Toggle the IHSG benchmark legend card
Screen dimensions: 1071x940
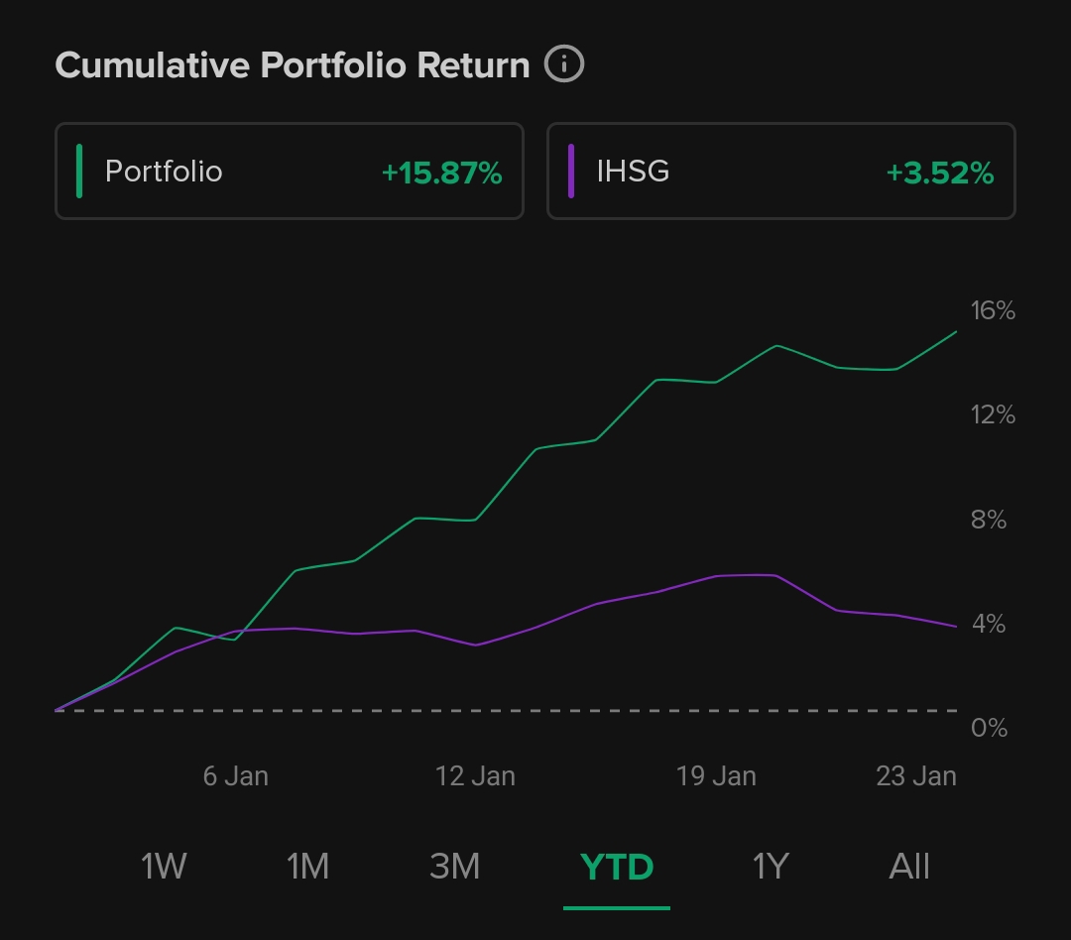point(780,172)
